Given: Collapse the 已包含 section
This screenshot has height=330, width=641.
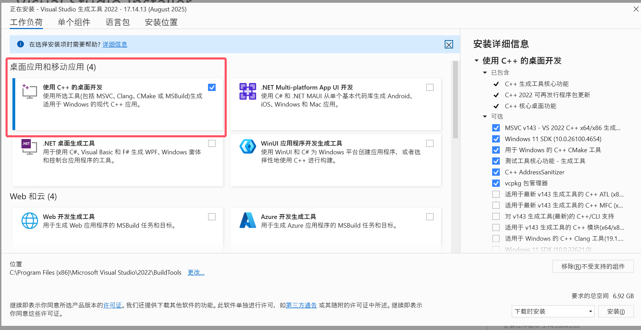Looking at the screenshot, I should (x=485, y=73).
